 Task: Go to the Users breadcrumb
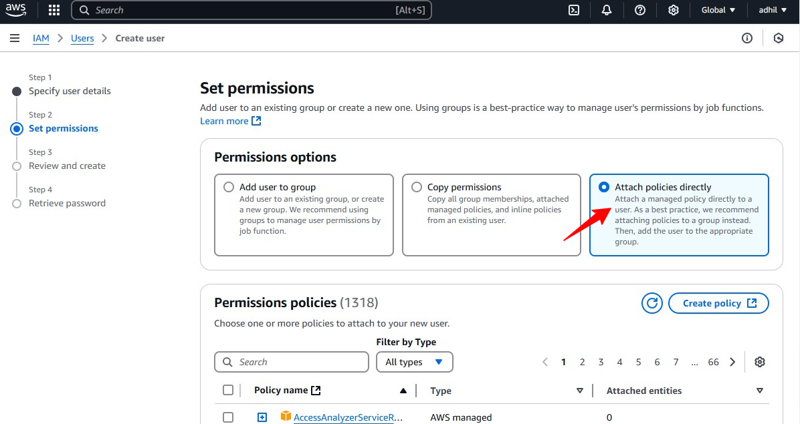pyautogui.click(x=82, y=38)
